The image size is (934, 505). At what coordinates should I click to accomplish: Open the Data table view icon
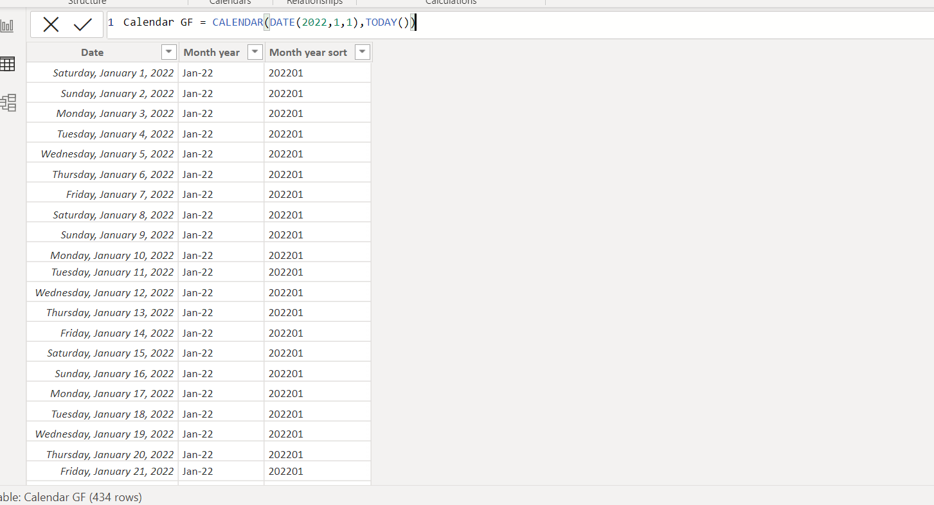pos(8,64)
